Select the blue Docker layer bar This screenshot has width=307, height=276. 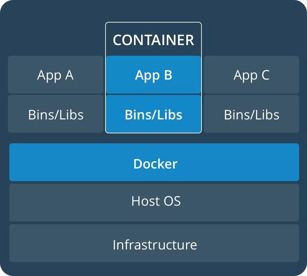click(154, 162)
